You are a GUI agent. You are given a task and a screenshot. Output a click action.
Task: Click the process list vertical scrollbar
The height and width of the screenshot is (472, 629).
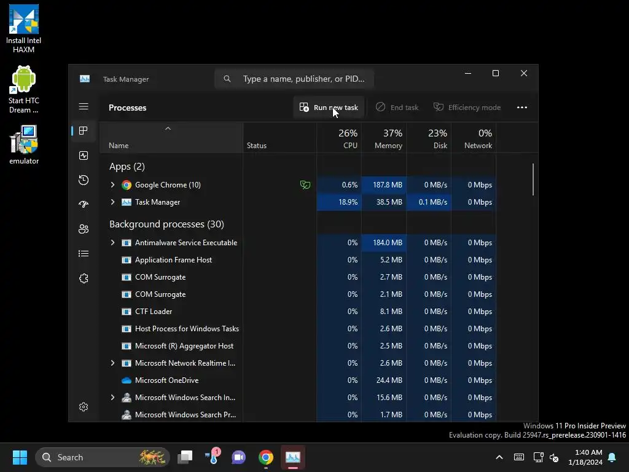[x=533, y=179]
